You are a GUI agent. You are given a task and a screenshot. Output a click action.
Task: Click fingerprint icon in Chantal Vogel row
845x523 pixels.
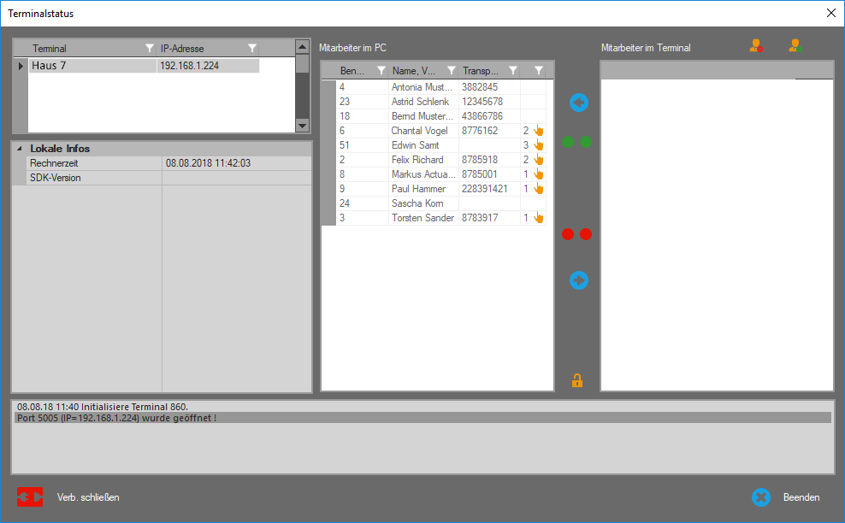coord(539,131)
